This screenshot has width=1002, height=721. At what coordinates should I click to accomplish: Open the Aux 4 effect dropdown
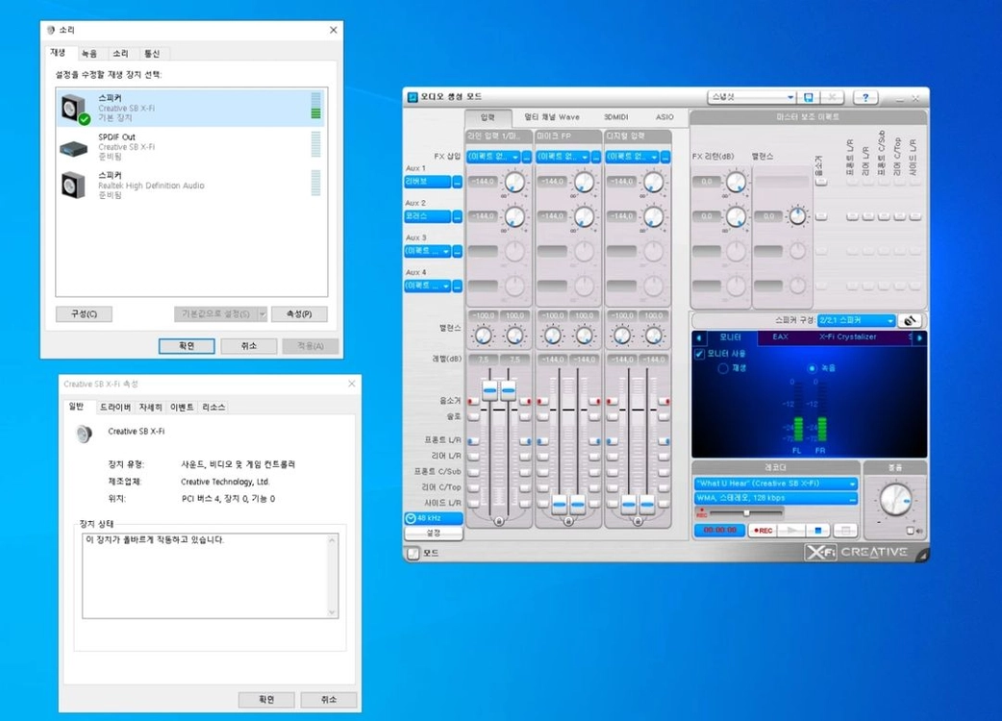point(428,286)
